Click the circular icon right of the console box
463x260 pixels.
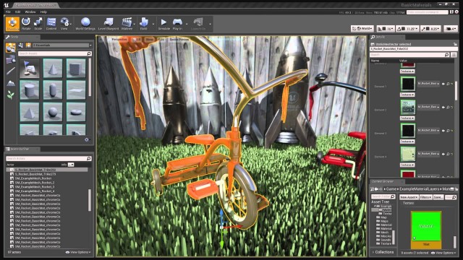(457, 12)
